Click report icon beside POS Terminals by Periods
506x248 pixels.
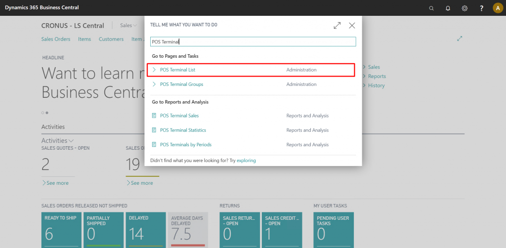pyautogui.click(x=154, y=144)
